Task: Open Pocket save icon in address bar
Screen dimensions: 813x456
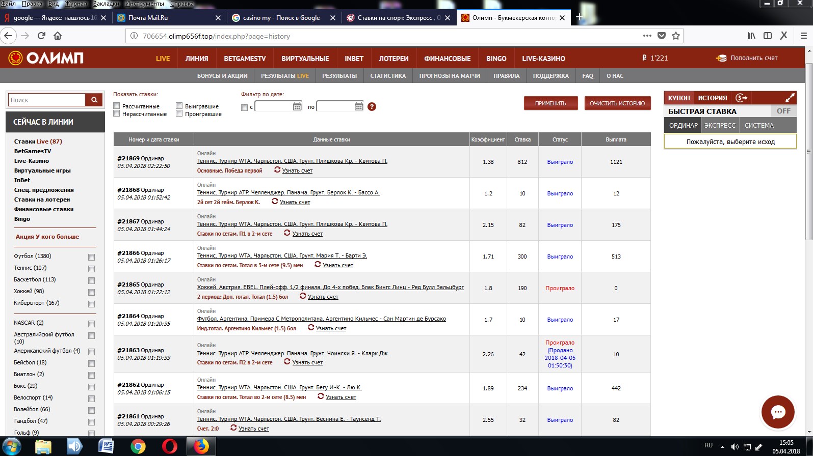Action: (662, 36)
